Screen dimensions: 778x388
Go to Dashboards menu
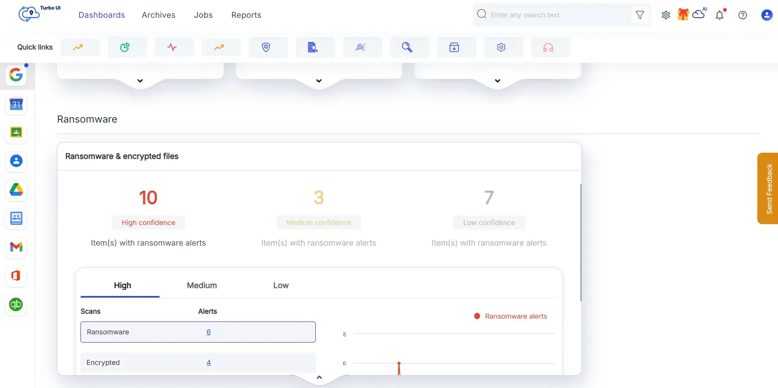(102, 15)
